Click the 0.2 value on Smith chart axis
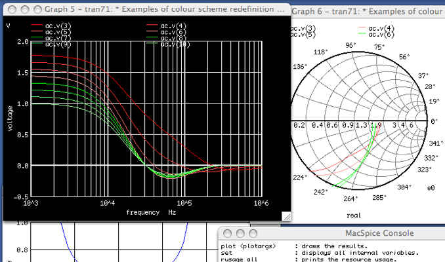 point(299,125)
